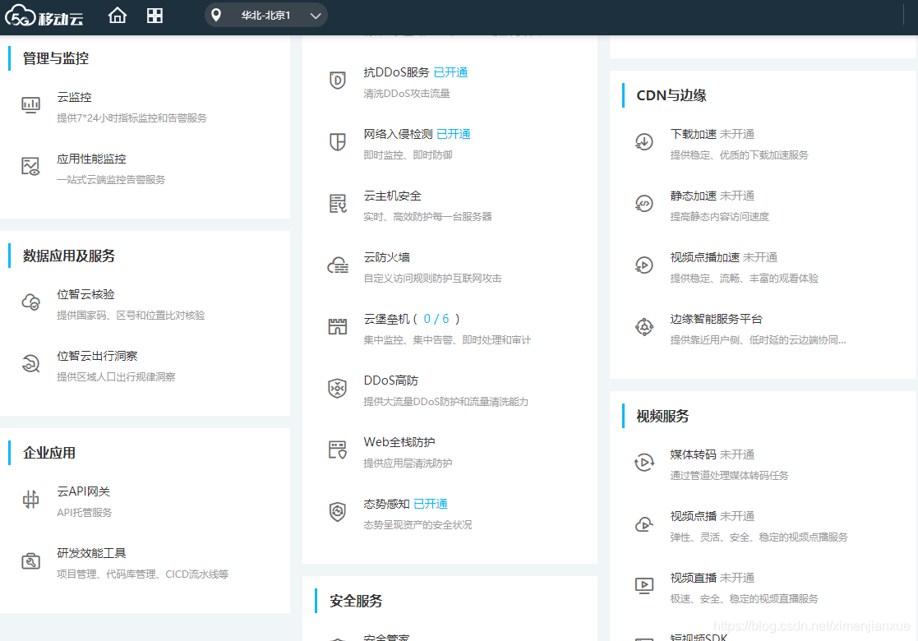Click 未开通 status beside 视频直播
The height and width of the screenshot is (641, 918).
pyautogui.click(x=737, y=578)
